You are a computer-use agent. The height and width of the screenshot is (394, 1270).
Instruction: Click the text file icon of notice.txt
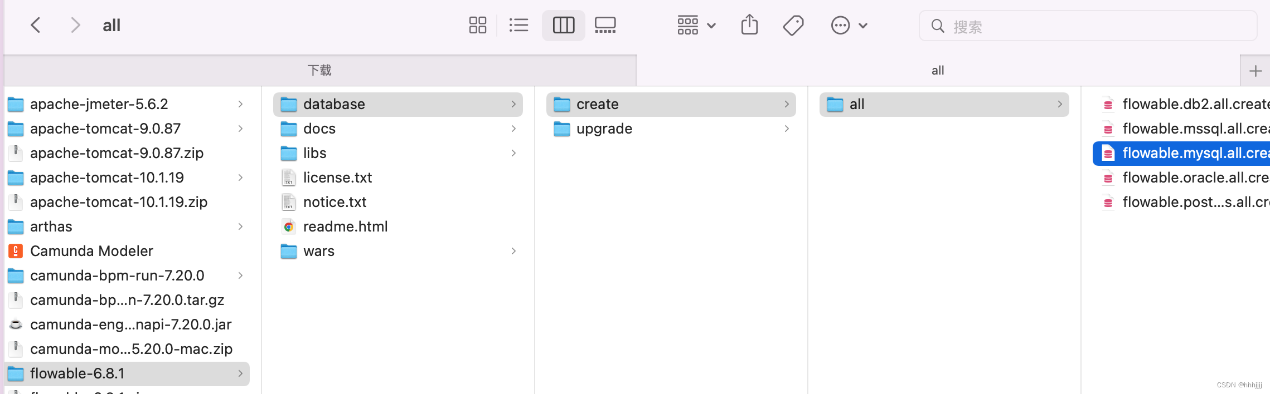[x=289, y=202]
